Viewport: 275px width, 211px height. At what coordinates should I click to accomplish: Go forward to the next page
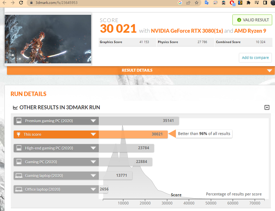click(x=13, y=3)
